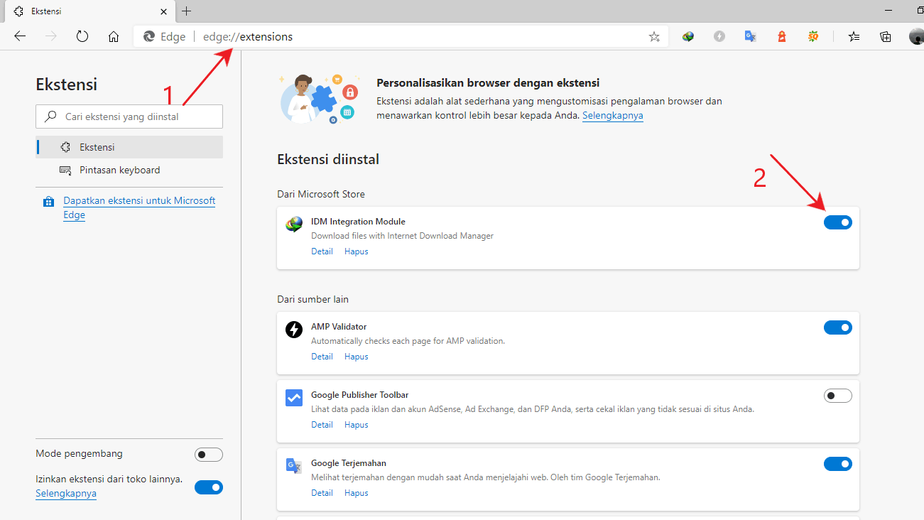This screenshot has height=520, width=924.
Task: Disable IDM Integration Module extension
Action: click(x=838, y=222)
